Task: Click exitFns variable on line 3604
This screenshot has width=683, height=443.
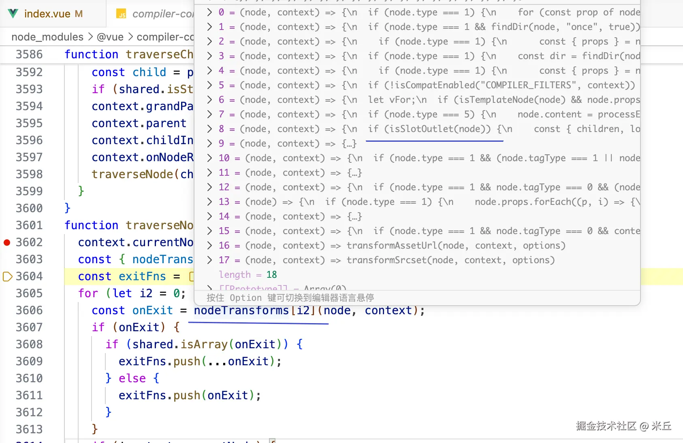Action: [142, 276]
